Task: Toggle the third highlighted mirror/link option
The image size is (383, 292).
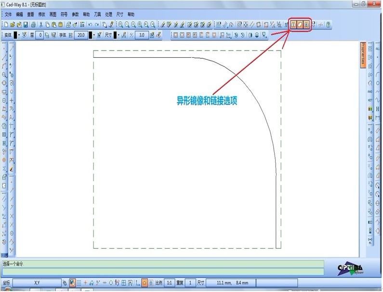Action: (x=306, y=25)
